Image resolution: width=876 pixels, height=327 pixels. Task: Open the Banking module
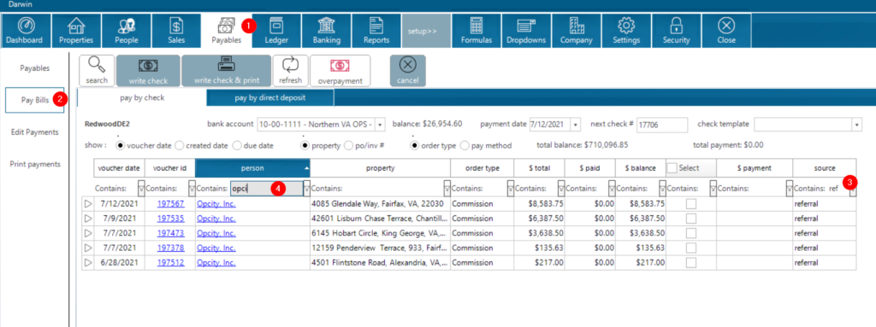click(x=327, y=31)
